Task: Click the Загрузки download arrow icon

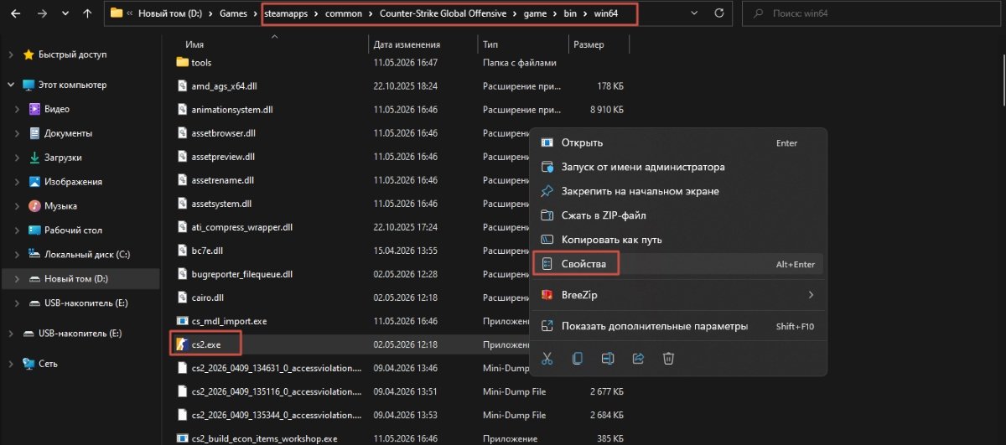Action: pyautogui.click(x=34, y=158)
